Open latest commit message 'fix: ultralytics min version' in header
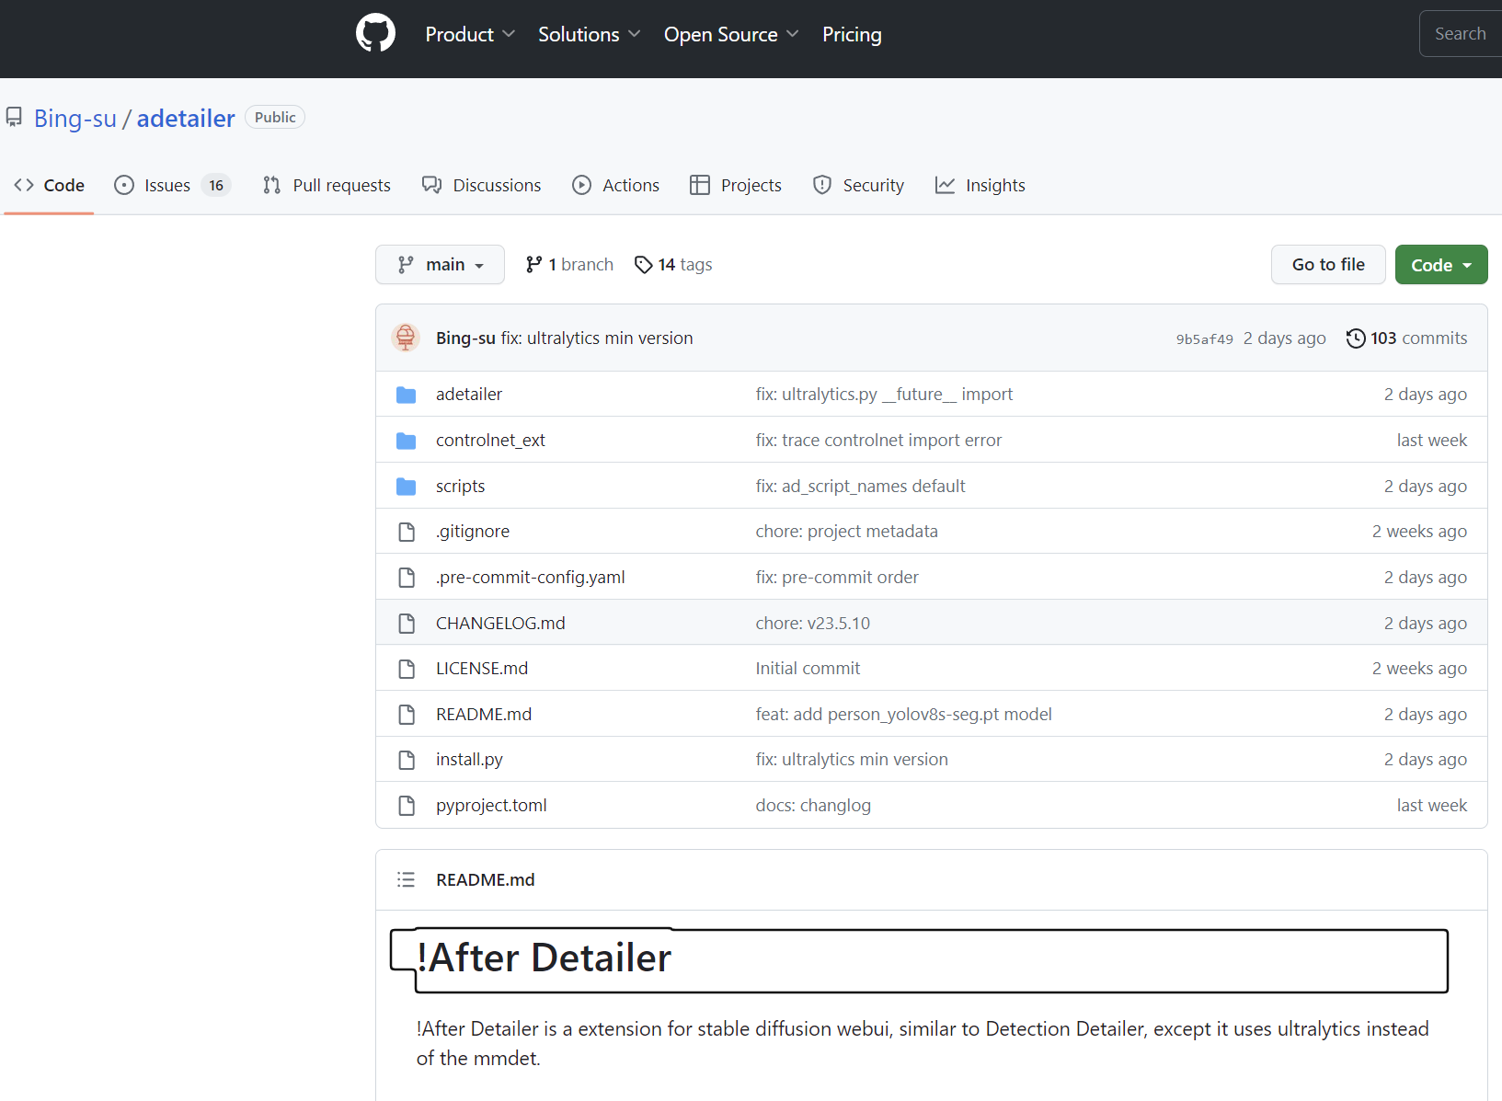Screen dimensions: 1502x1101 (x=597, y=338)
